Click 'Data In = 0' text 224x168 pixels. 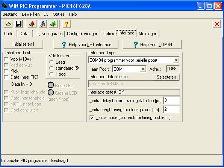(21, 84)
